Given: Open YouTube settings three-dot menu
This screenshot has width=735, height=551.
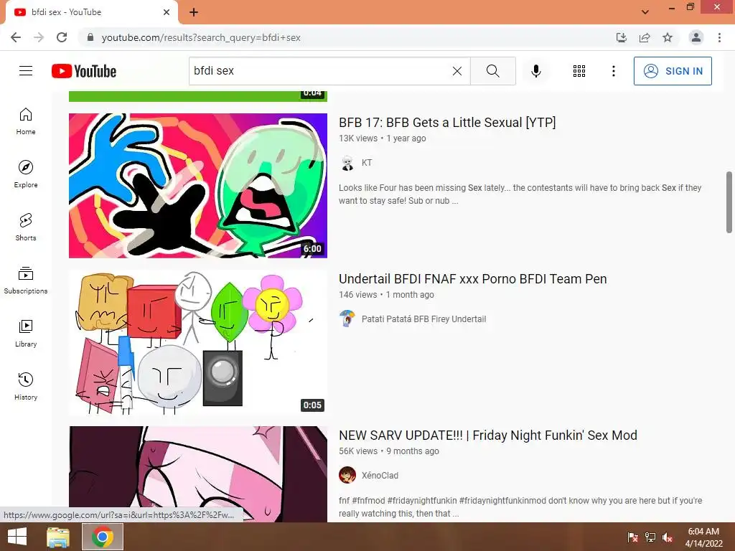Looking at the screenshot, I should [614, 71].
